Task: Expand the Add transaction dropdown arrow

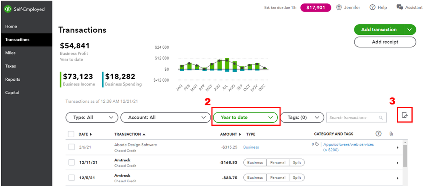Action: click(409, 29)
